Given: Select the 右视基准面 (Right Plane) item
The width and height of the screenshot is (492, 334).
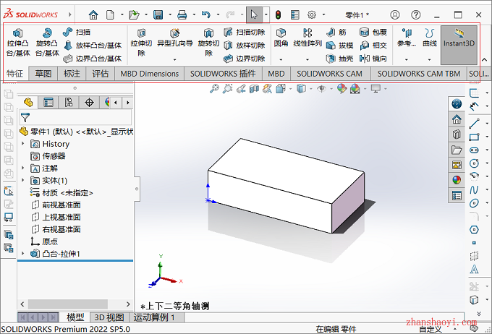Looking at the screenshot, I should pos(56,229).
